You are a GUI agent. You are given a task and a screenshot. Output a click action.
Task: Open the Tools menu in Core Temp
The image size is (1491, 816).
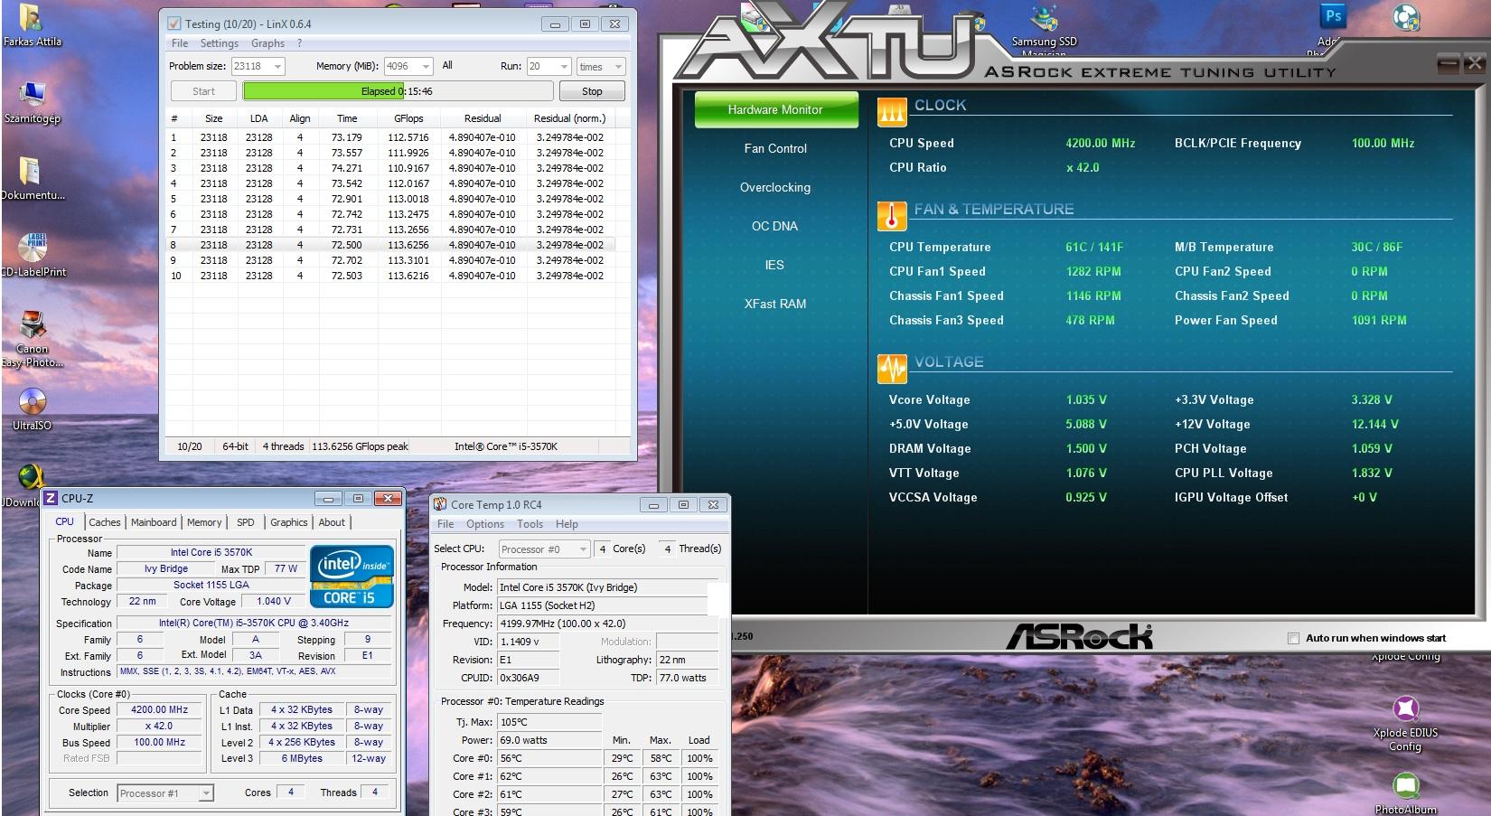[x=530, y=524]
